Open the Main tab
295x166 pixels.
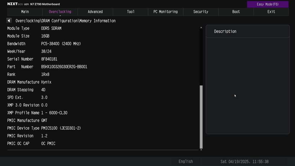pyautogui.click(x=25, y=12)
